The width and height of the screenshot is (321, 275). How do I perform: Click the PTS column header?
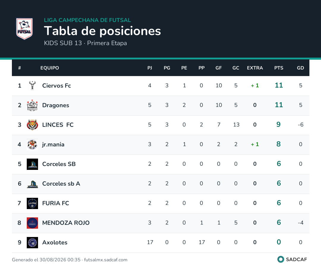[x=278, y=68]
